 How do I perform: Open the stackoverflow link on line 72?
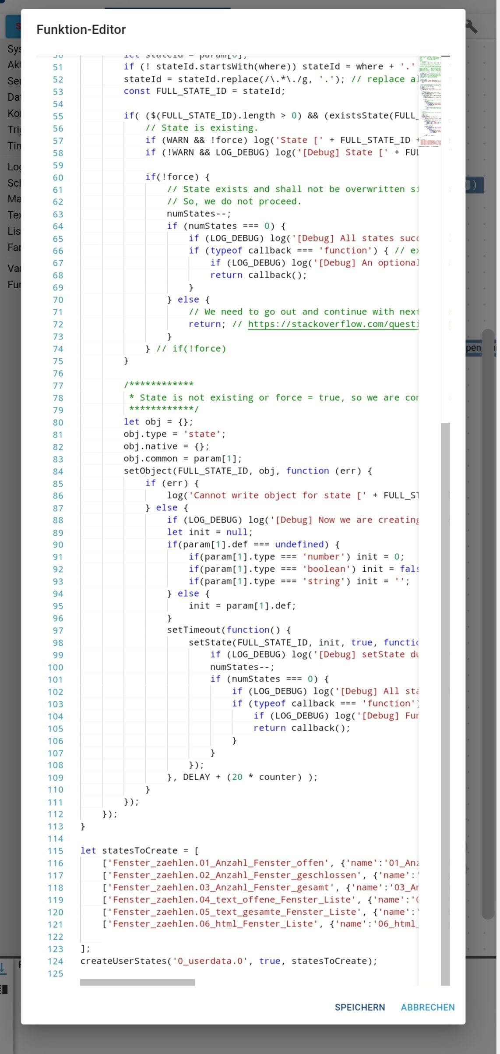pos(333,324)
